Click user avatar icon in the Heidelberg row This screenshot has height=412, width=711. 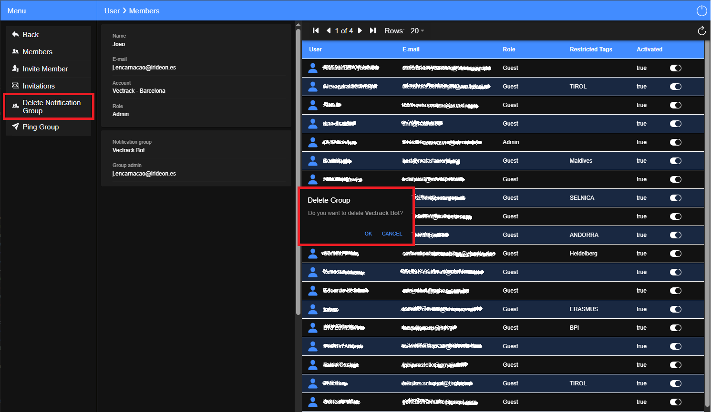pyautogui.click(x=313, y=254)
